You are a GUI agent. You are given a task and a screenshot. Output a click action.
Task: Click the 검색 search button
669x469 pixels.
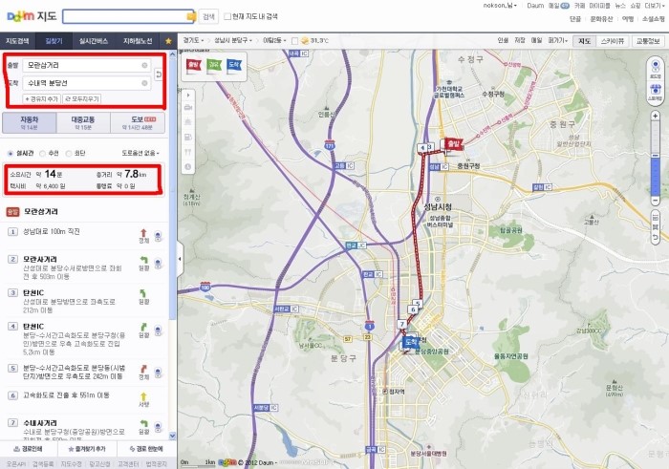208,16
